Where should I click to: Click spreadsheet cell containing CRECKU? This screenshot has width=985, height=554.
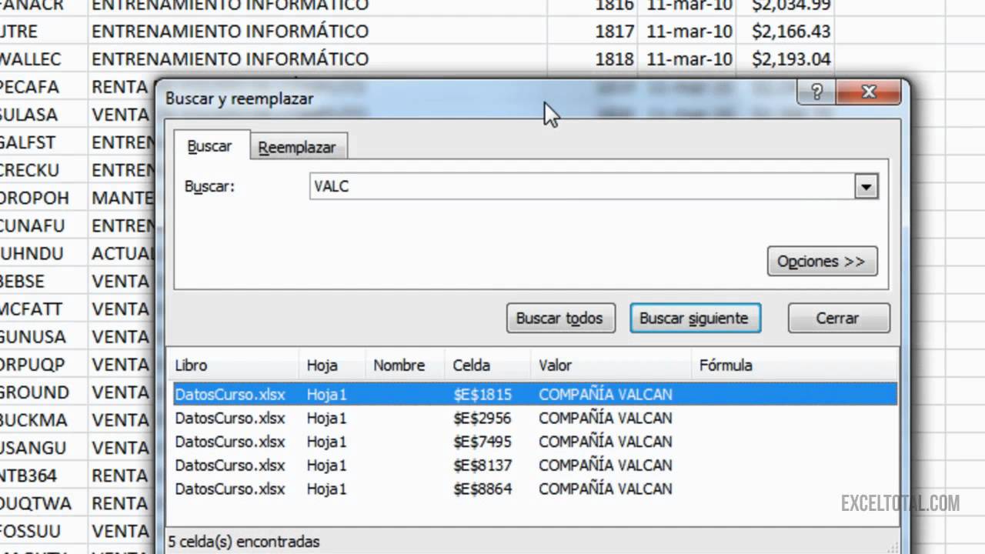pos(43,170)
